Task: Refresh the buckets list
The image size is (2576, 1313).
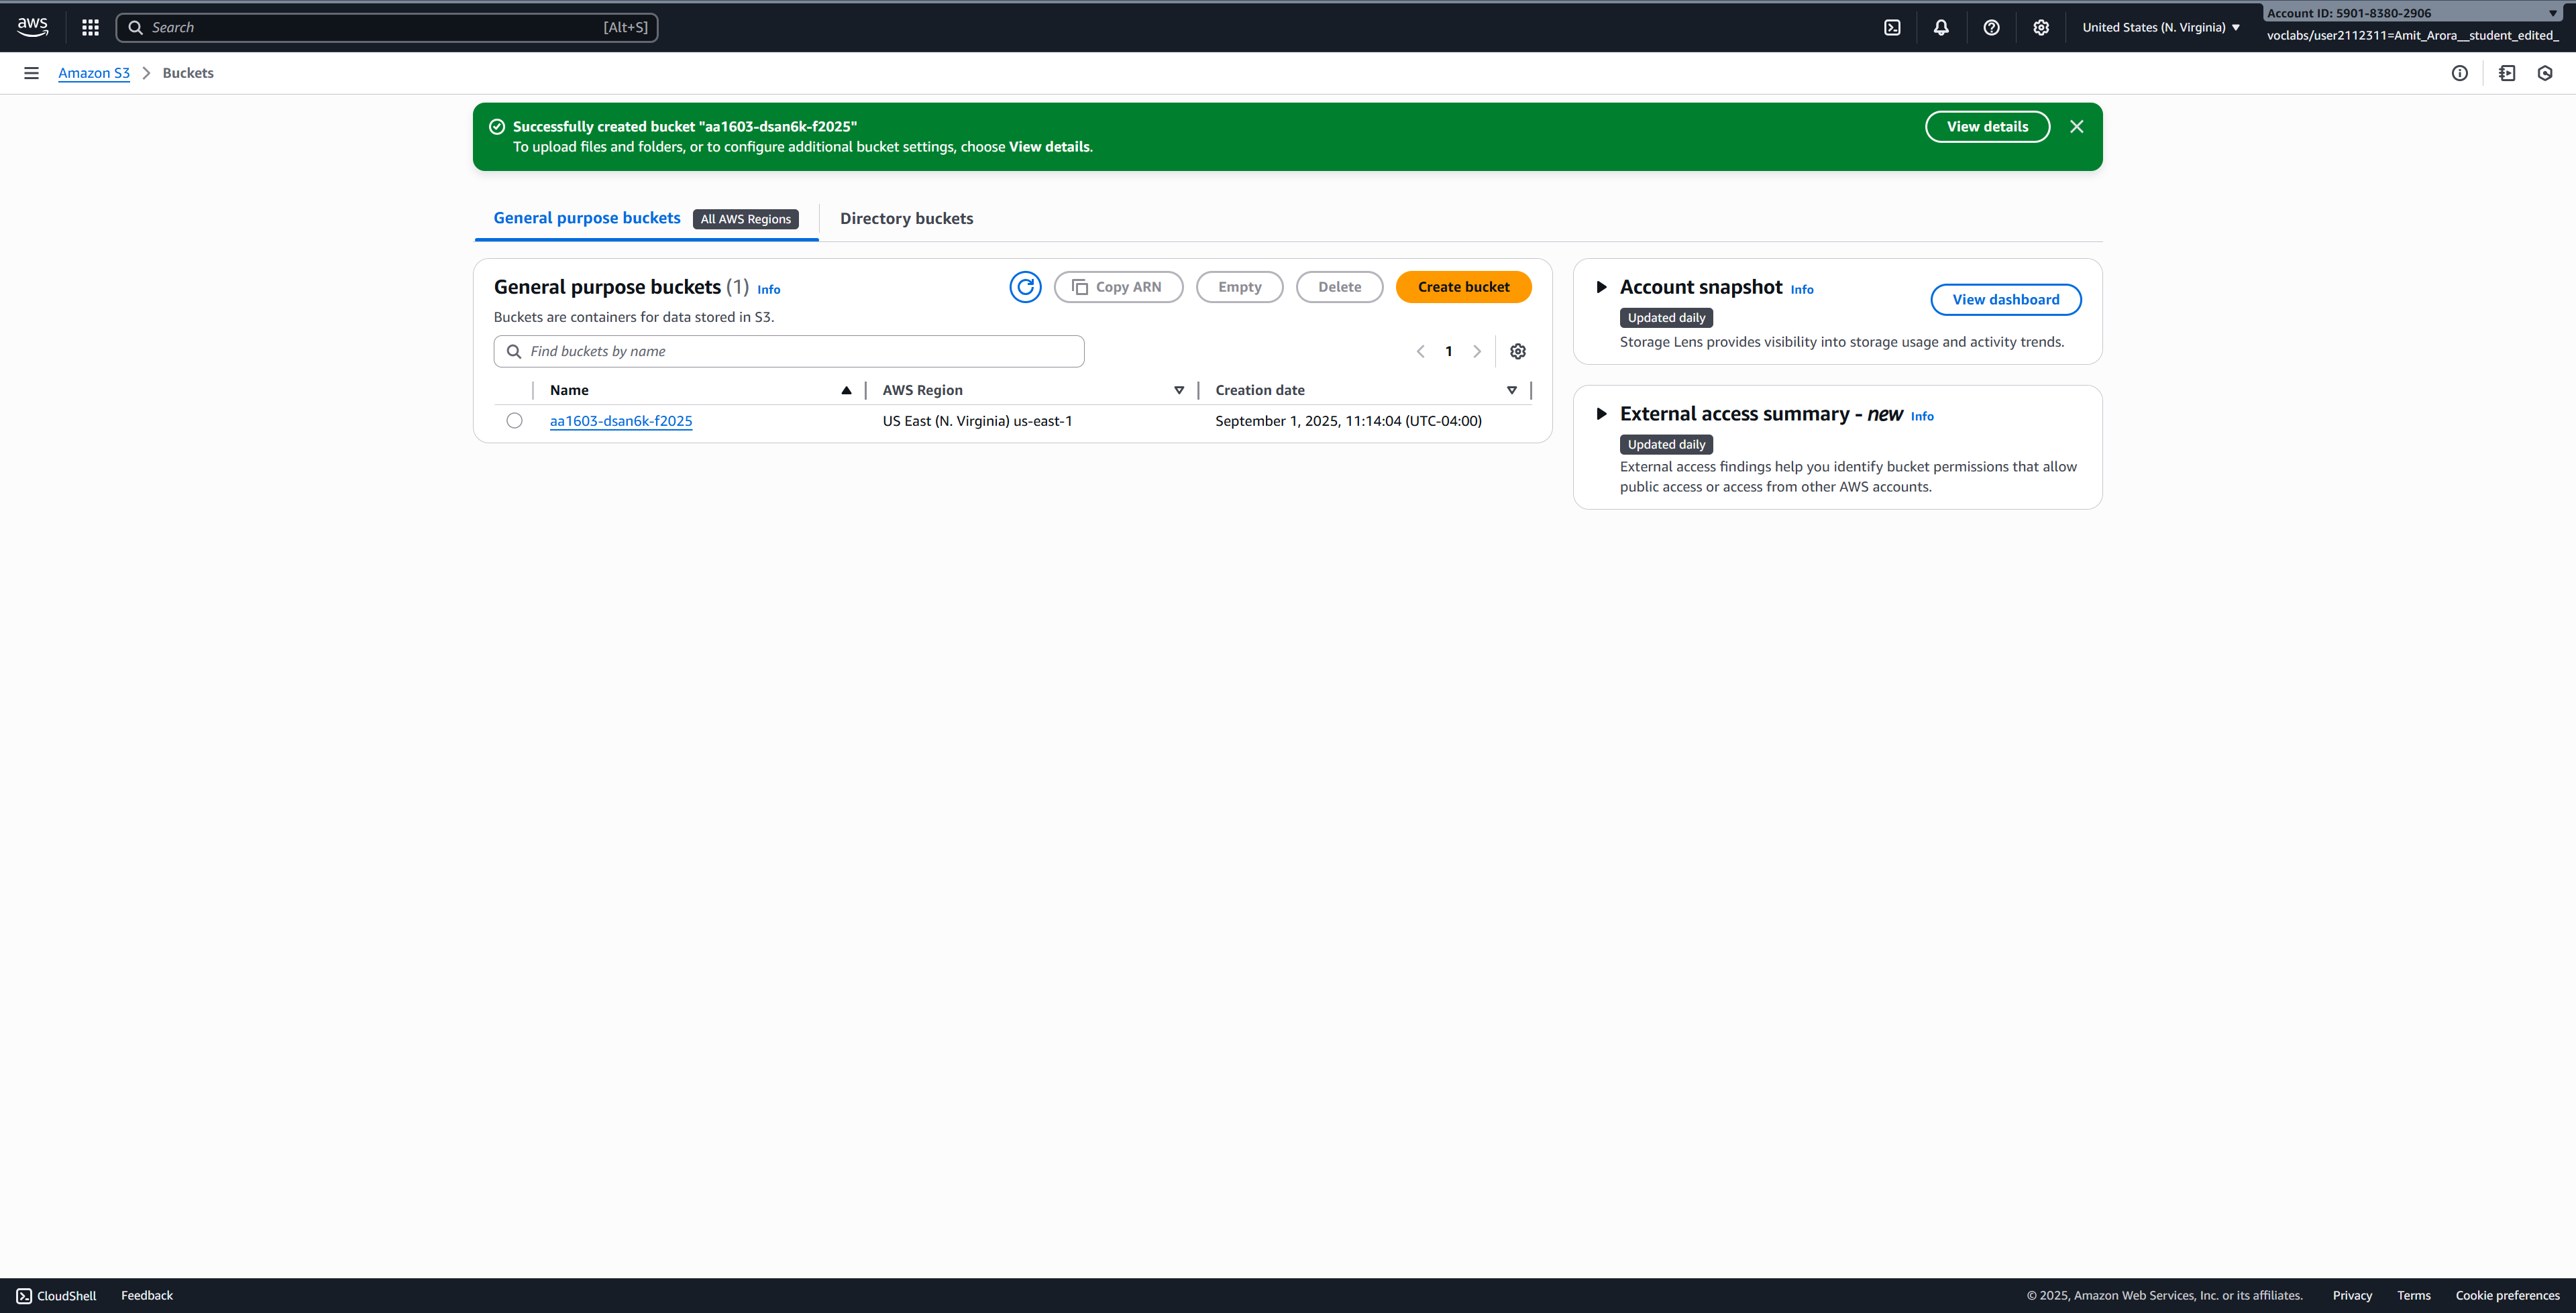Action: click(x=1025, y=287)
